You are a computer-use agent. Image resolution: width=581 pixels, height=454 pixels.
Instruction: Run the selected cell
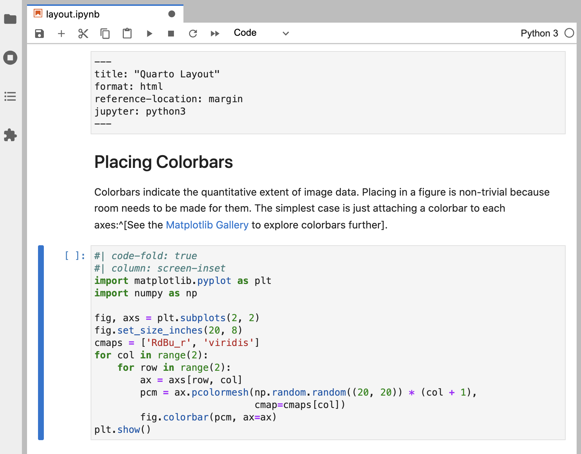(x=149, y=34)
